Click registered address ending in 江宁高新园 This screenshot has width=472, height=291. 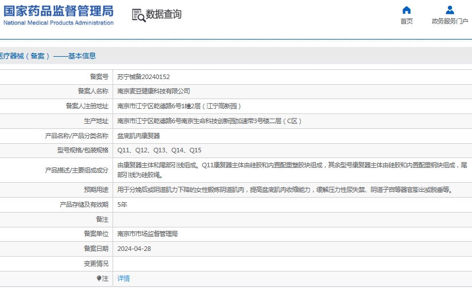click(x=179, y=106)
